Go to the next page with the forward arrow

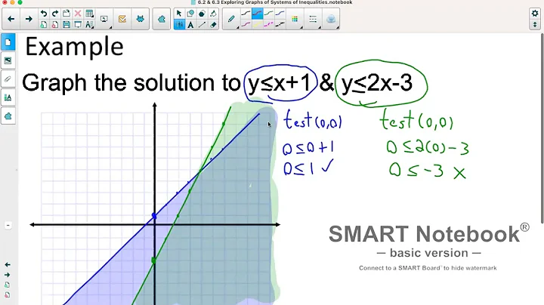(x=29, y=19)
